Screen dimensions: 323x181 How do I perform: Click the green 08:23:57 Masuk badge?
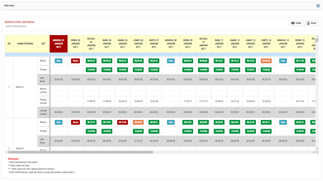pos(91,61)
